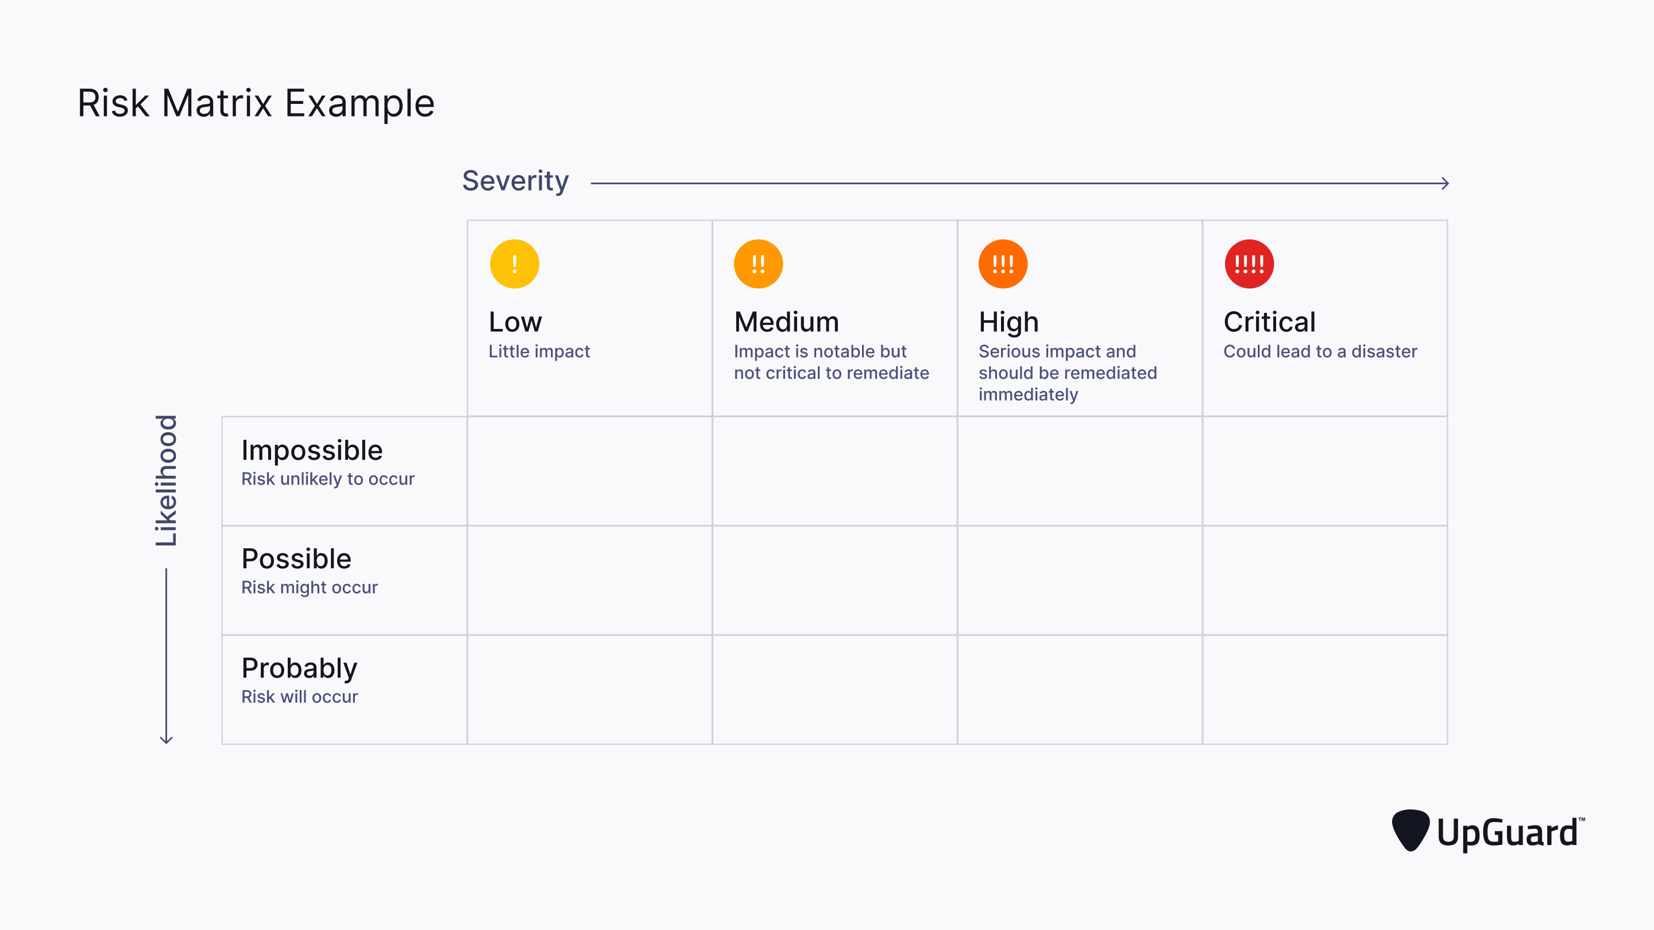Click the red Critical severity icon

coord(1249,264)
